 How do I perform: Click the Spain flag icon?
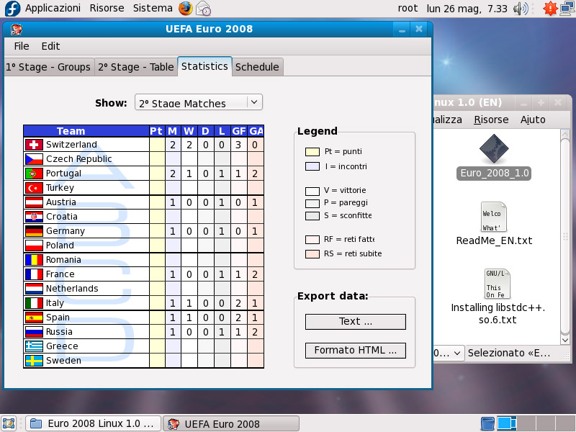point(34,318)
